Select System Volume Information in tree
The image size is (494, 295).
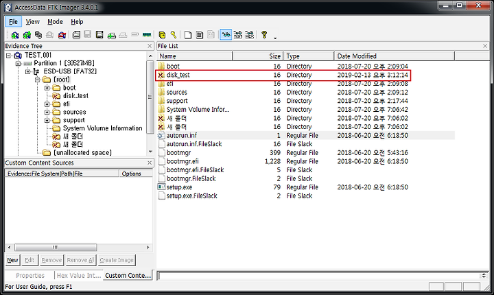click(x=103, y=128)
